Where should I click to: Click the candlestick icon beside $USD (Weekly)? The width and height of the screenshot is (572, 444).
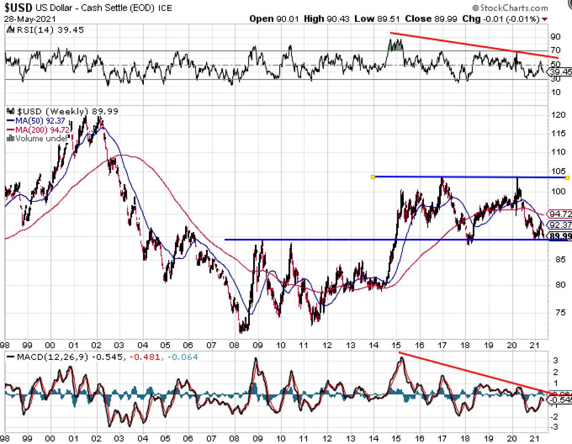coord(11,111)
